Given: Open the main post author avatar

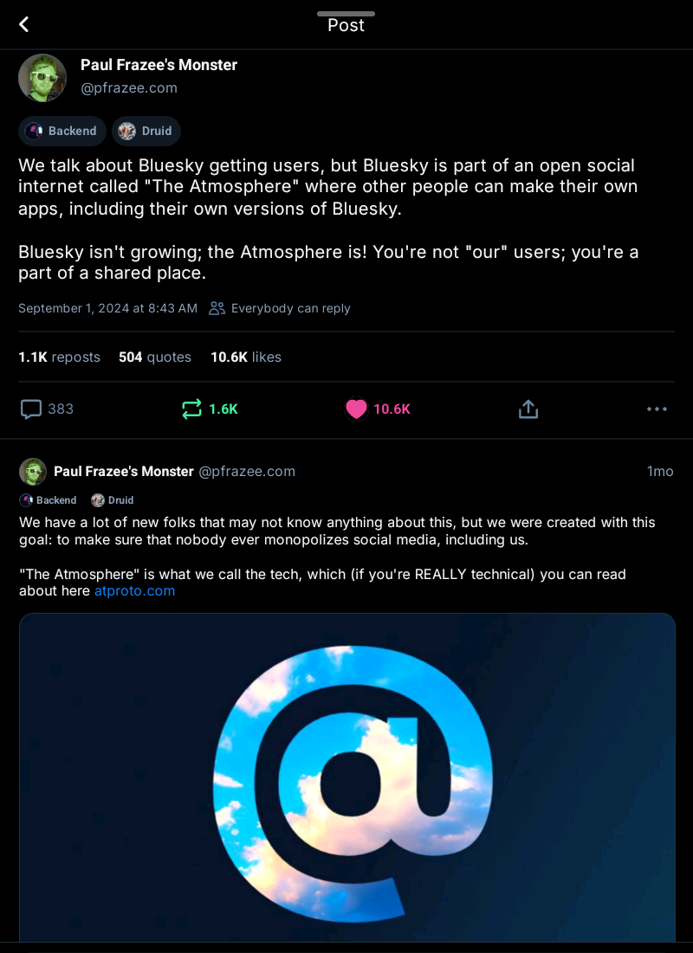Looking at the screenshot, I should (42, 78).
